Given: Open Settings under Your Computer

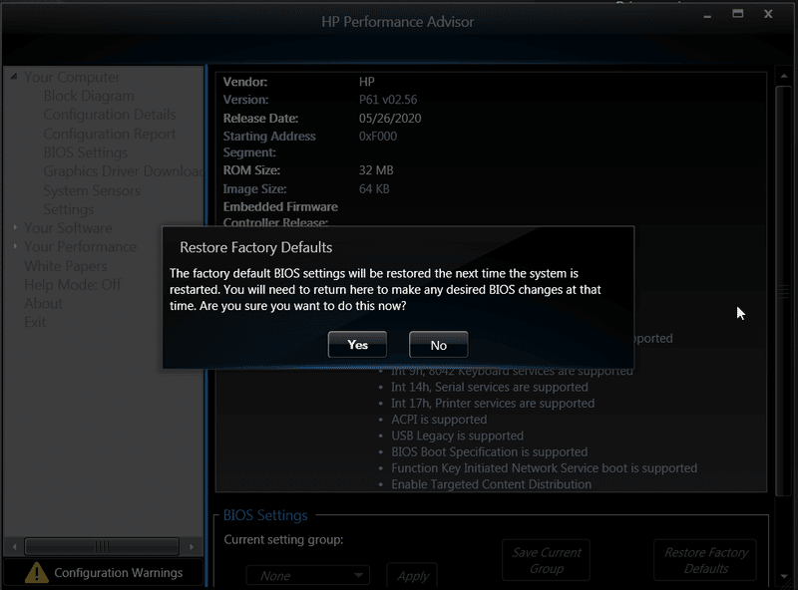Looking at the screenshot, I should [68, 209].
